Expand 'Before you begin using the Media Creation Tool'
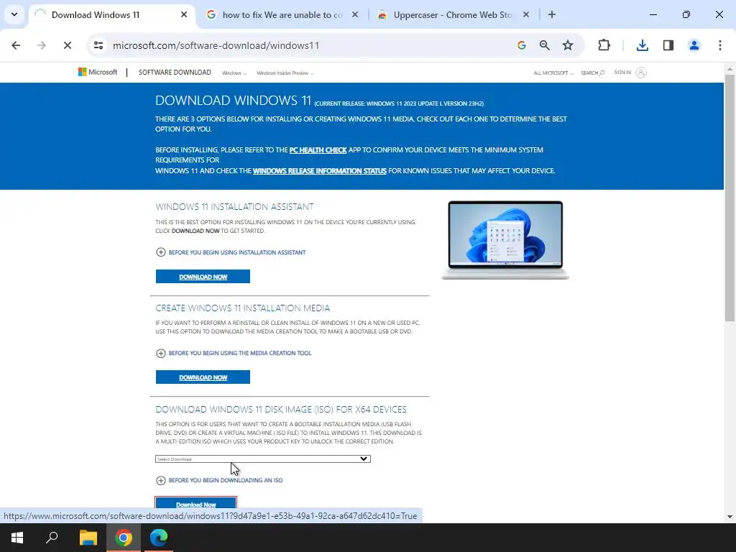 pyautogui.click(x=234, y=353)
